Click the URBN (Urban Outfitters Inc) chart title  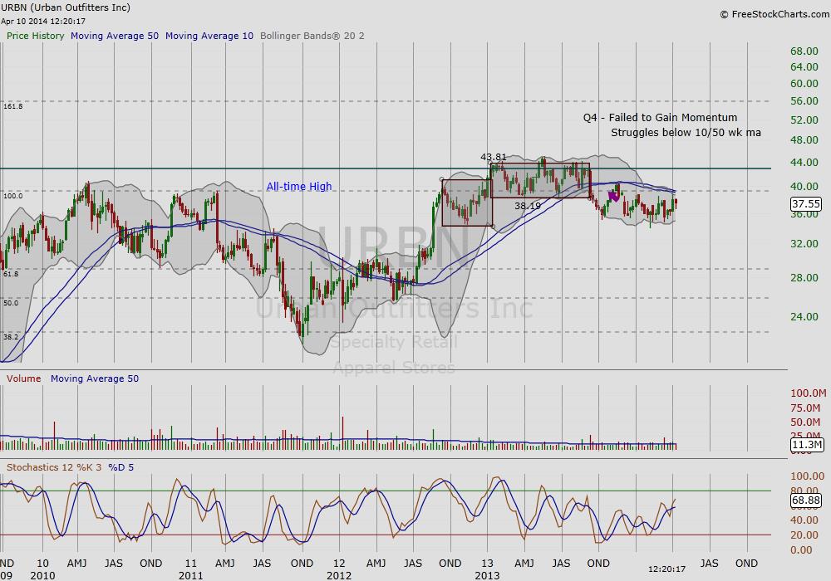65,7
